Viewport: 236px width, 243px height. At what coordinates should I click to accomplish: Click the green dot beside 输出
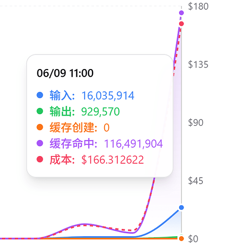(x=40, y=111)
